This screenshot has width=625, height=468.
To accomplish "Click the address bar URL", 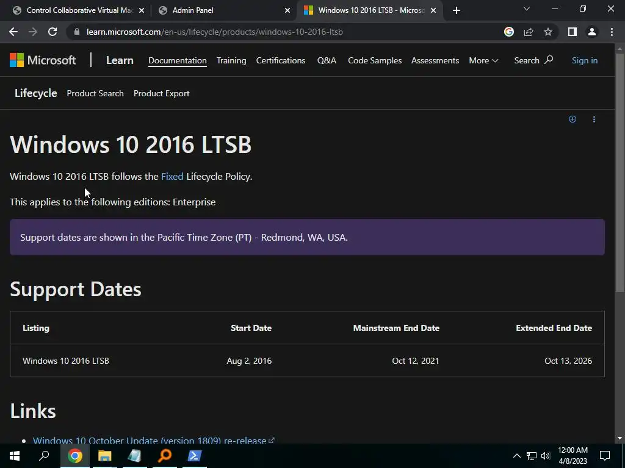I will (215, 32).
